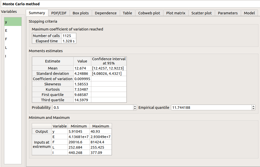Image resolution: width=260 pixels, height=167 pixels.
Task: Open the Model tab
Action: click(x=249, y=13)
